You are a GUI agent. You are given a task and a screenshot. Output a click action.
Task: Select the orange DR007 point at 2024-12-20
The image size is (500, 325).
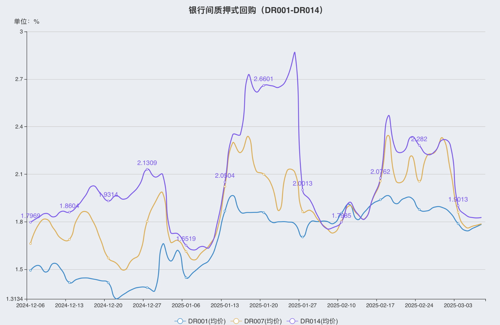108,258
